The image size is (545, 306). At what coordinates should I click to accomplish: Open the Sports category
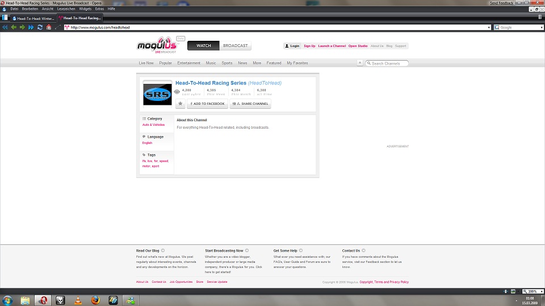pyautogui.click(x=227, y=63)
